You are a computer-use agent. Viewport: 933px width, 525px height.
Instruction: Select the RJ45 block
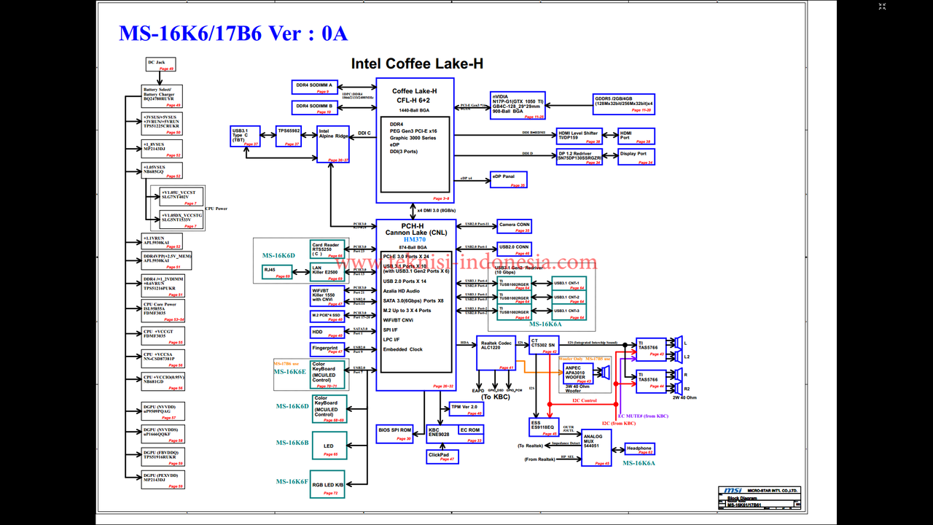(x=276, y=272)
